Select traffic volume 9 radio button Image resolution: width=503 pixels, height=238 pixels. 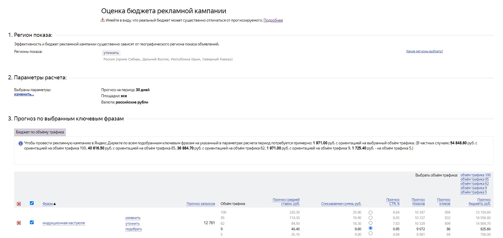(x=370, y=228)
